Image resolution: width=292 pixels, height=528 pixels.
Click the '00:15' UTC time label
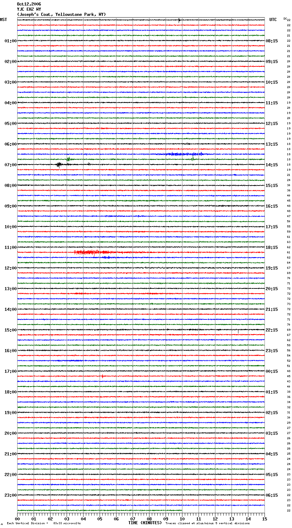click(x=272, y=371)
